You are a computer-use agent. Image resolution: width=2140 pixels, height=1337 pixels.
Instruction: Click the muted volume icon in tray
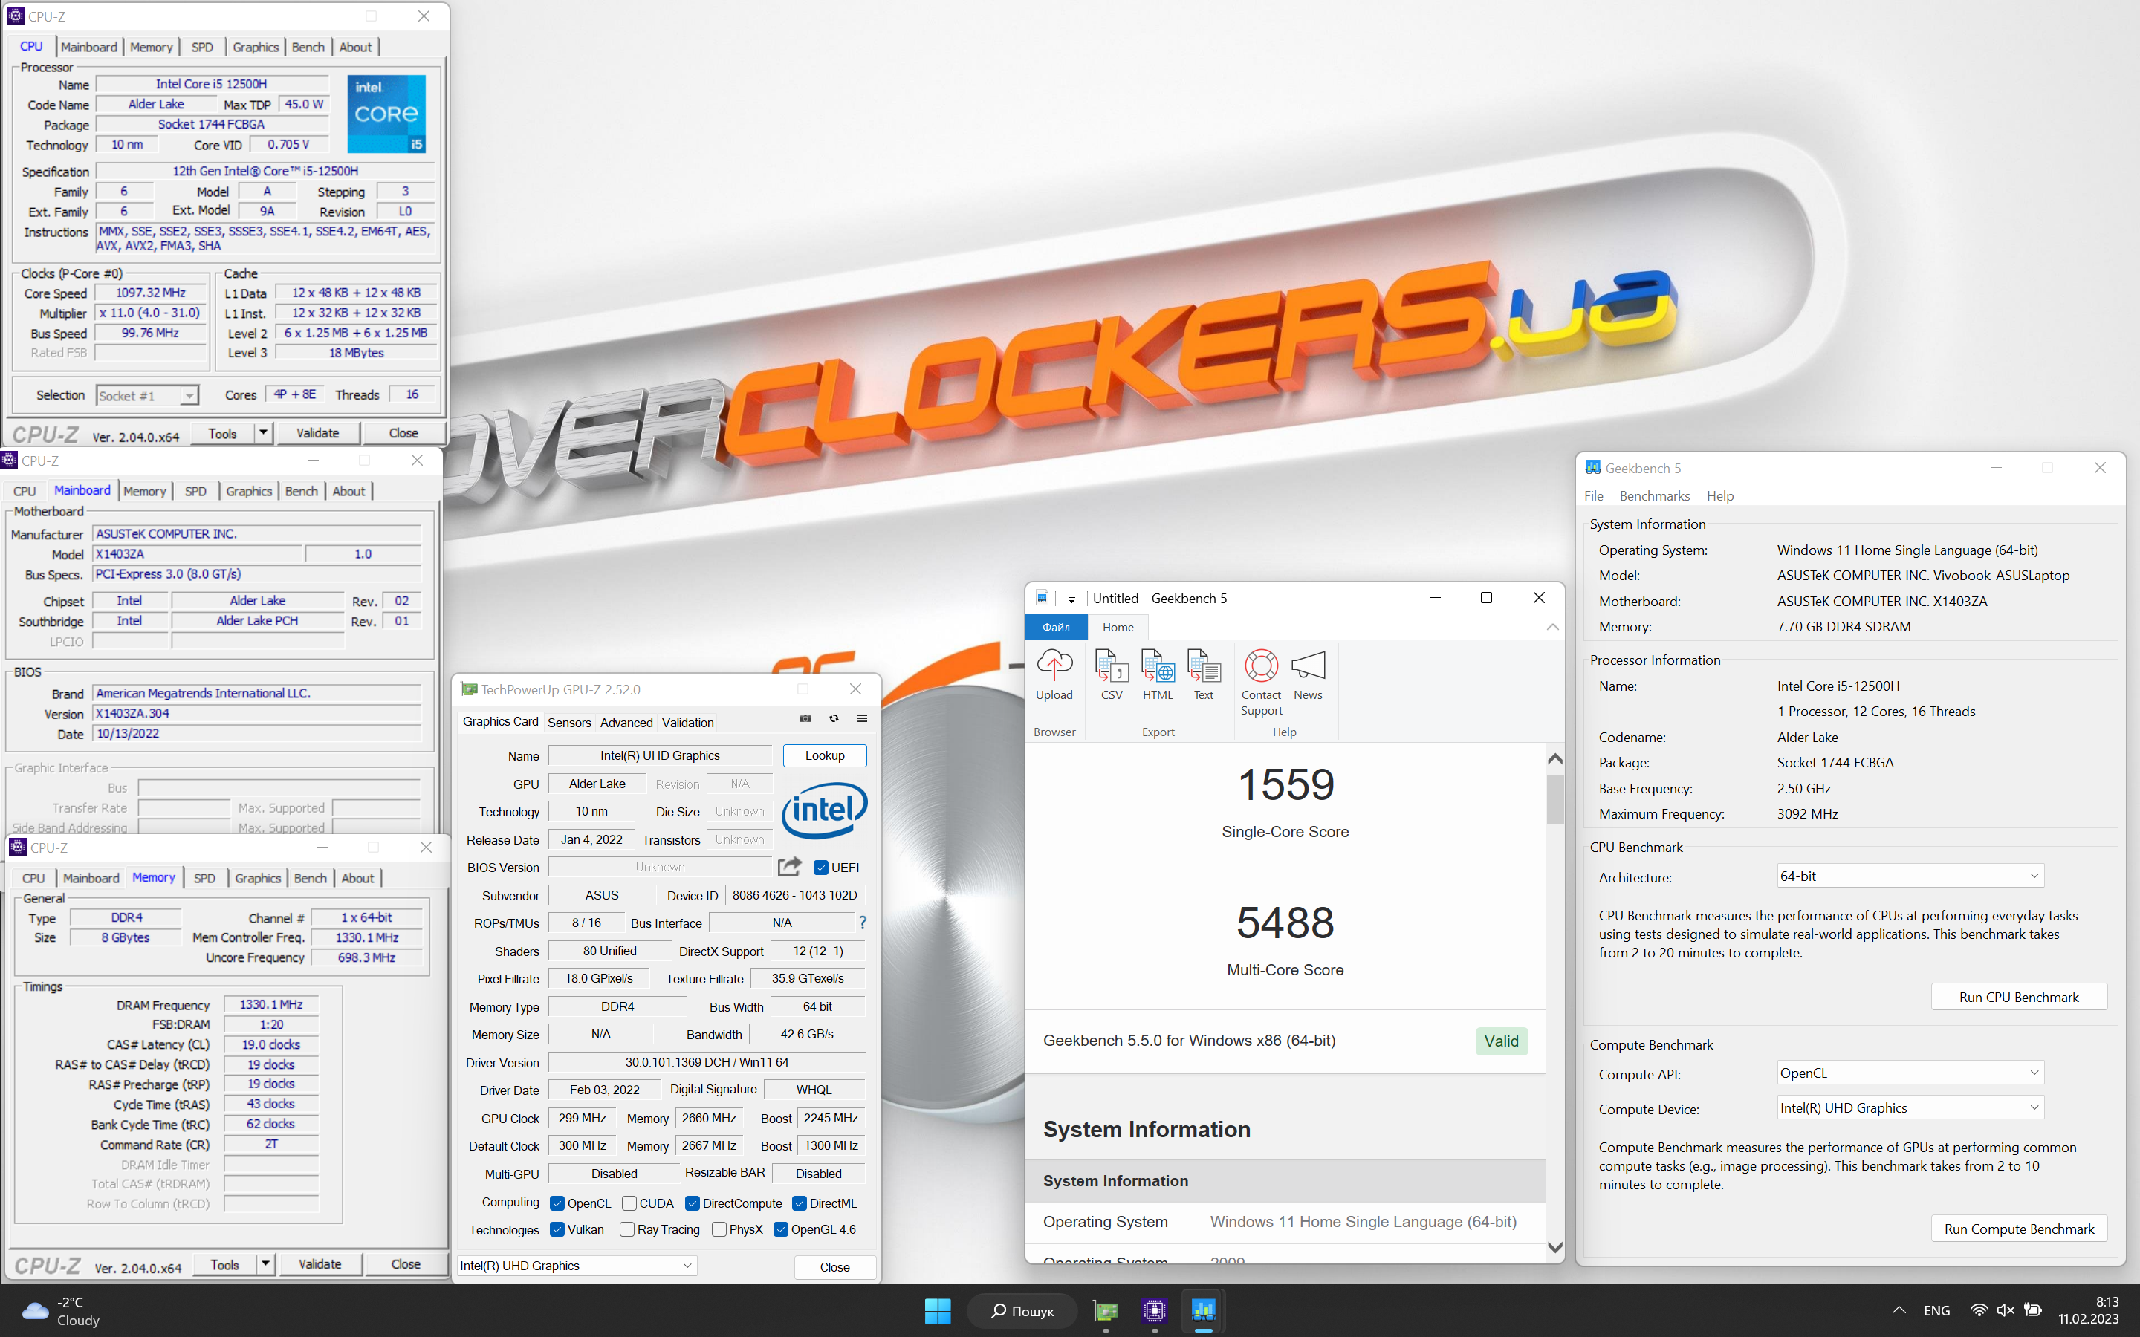coord(2006,1310)
